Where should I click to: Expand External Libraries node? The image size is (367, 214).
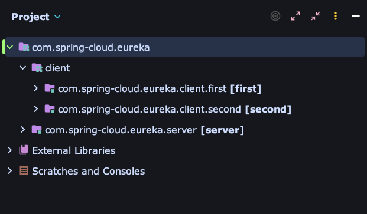(x=10, y=150)
